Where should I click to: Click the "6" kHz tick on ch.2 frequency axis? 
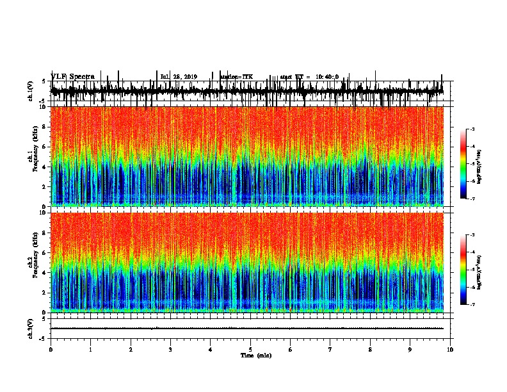(45, 253)
